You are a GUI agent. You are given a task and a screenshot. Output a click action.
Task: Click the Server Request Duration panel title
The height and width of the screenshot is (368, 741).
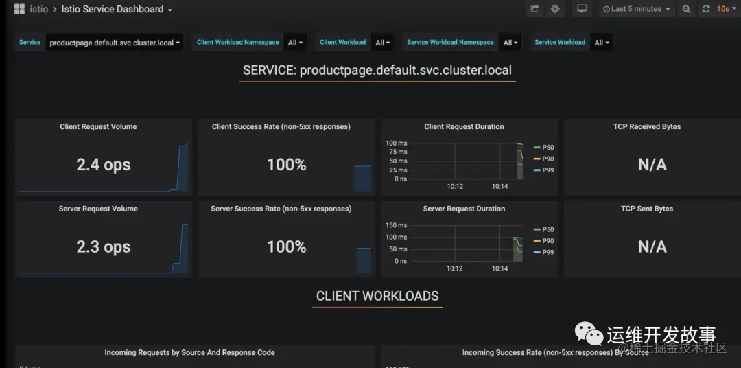(x=464, y=209)
